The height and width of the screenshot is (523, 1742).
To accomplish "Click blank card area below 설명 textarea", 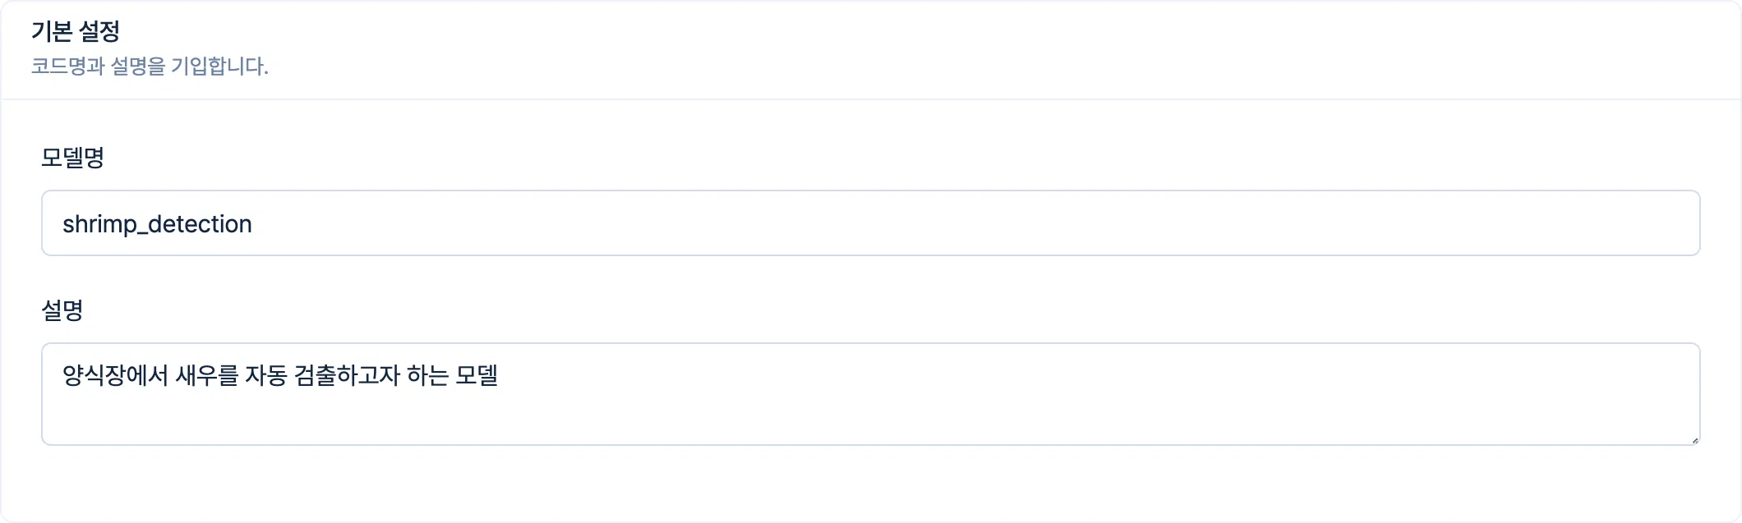I will click(x=870, y=484).
